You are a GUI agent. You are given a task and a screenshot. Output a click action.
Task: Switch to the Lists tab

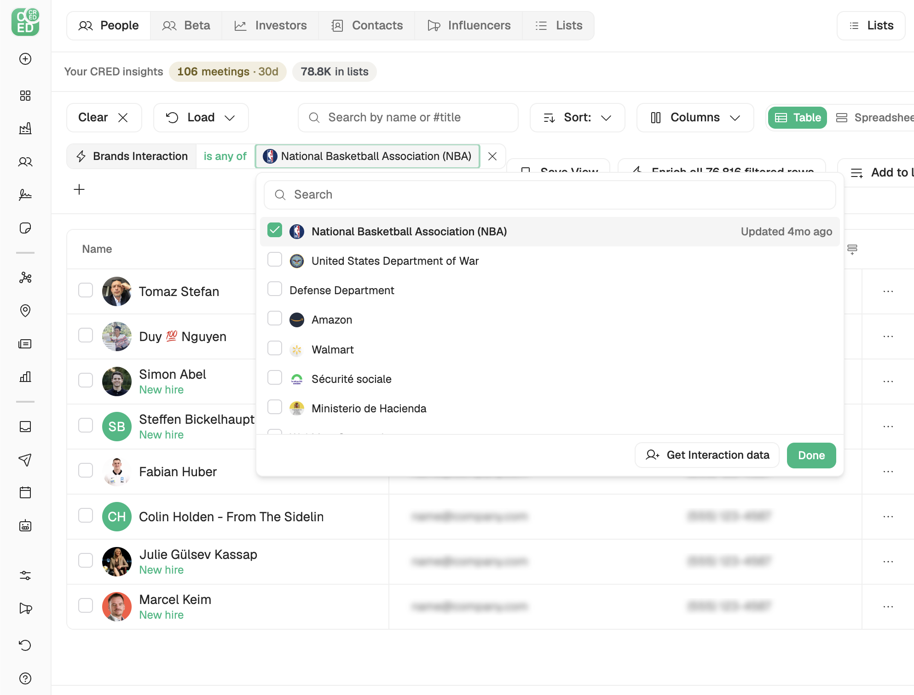pos(559,26)
